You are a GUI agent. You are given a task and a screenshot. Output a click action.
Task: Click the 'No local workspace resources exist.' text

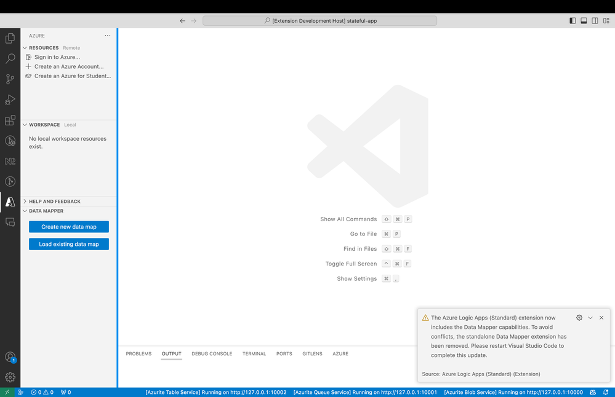pos(68,143)
